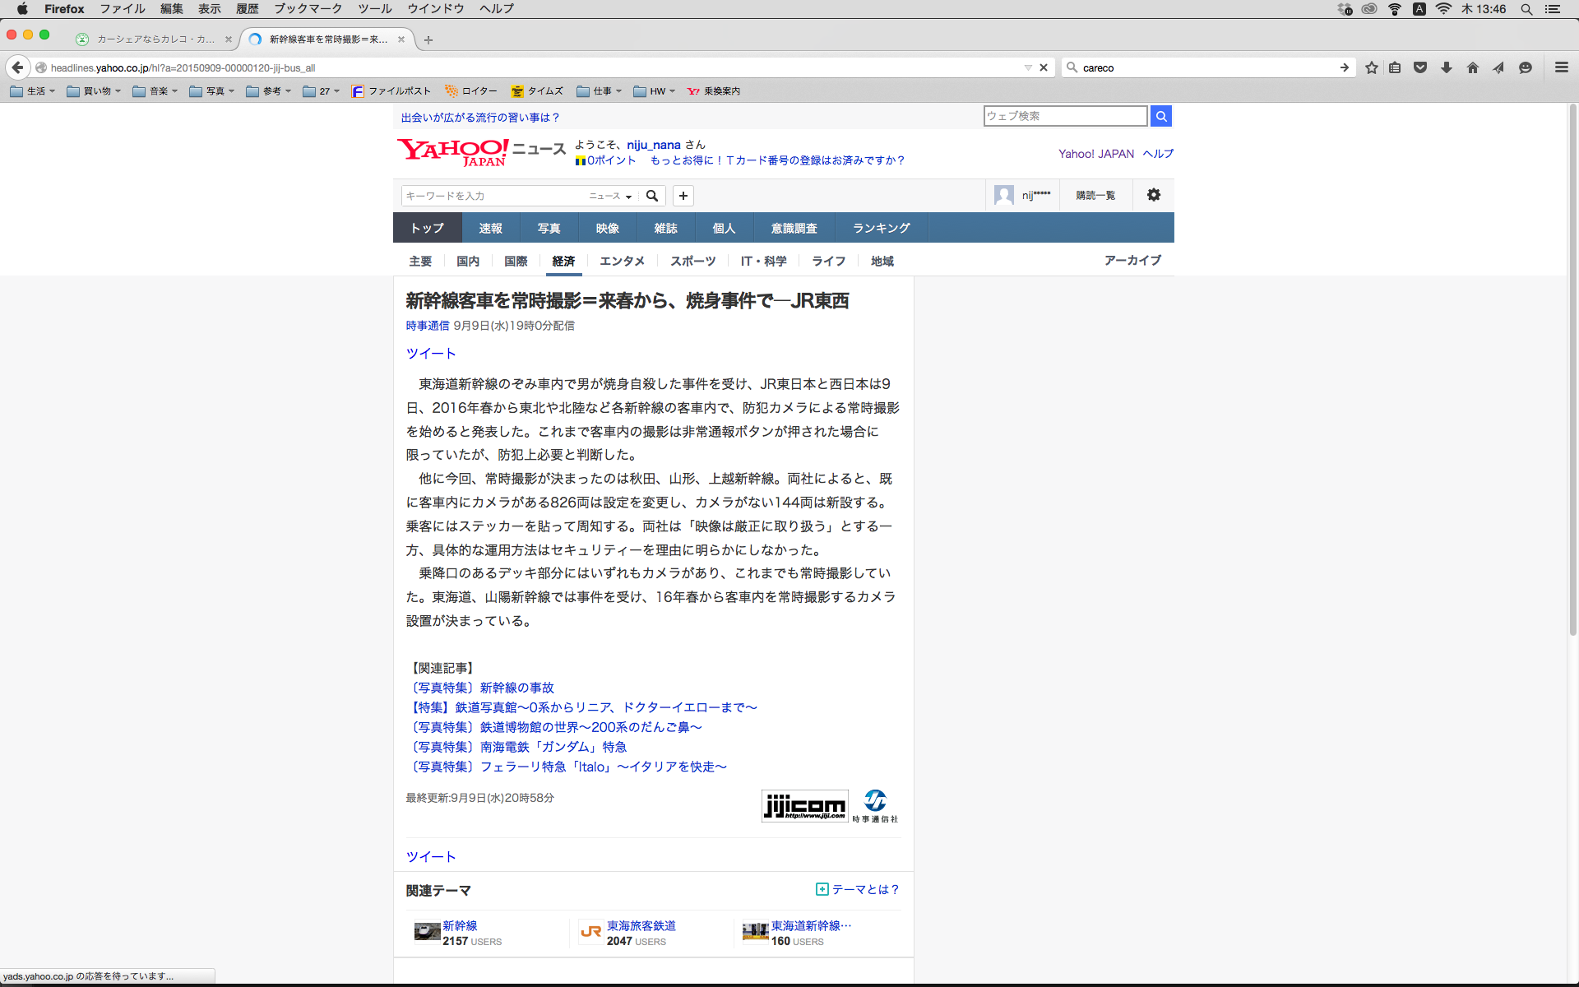Open the Firefox downloads arrow icon
Screen dimensions: 1579x987
(1447, 67)
